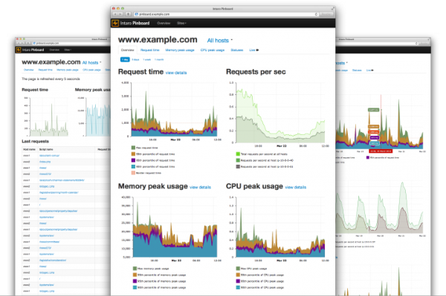Click the Intaro Pinboard brand text in front navbar
This screenshot has width=446, height=296.
pyautogui.click(x=135, y=23)
